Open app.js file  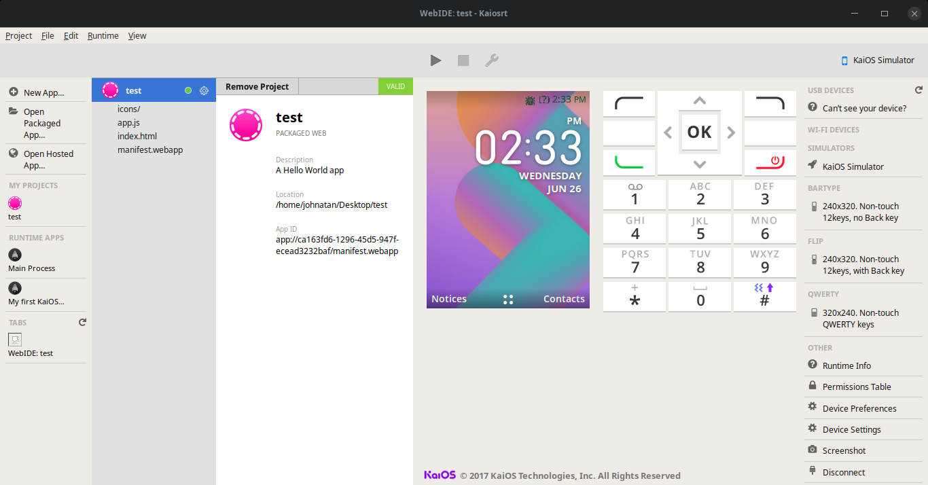[128, 122]
